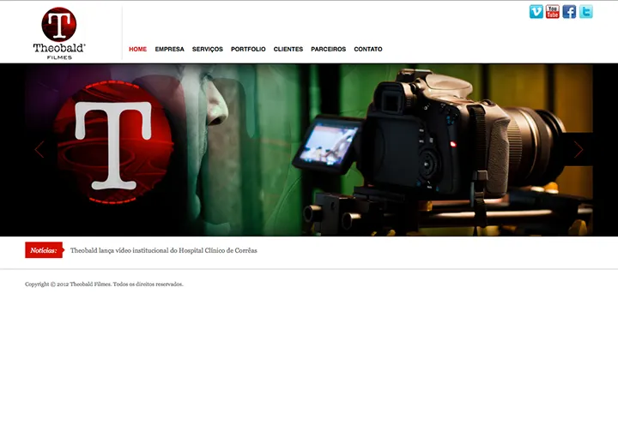Image resolution: width=618 pixels, height=425 pixels.
Task: Open the YouTube social icon
Action: pyautogui.click(x=553, y=12)
